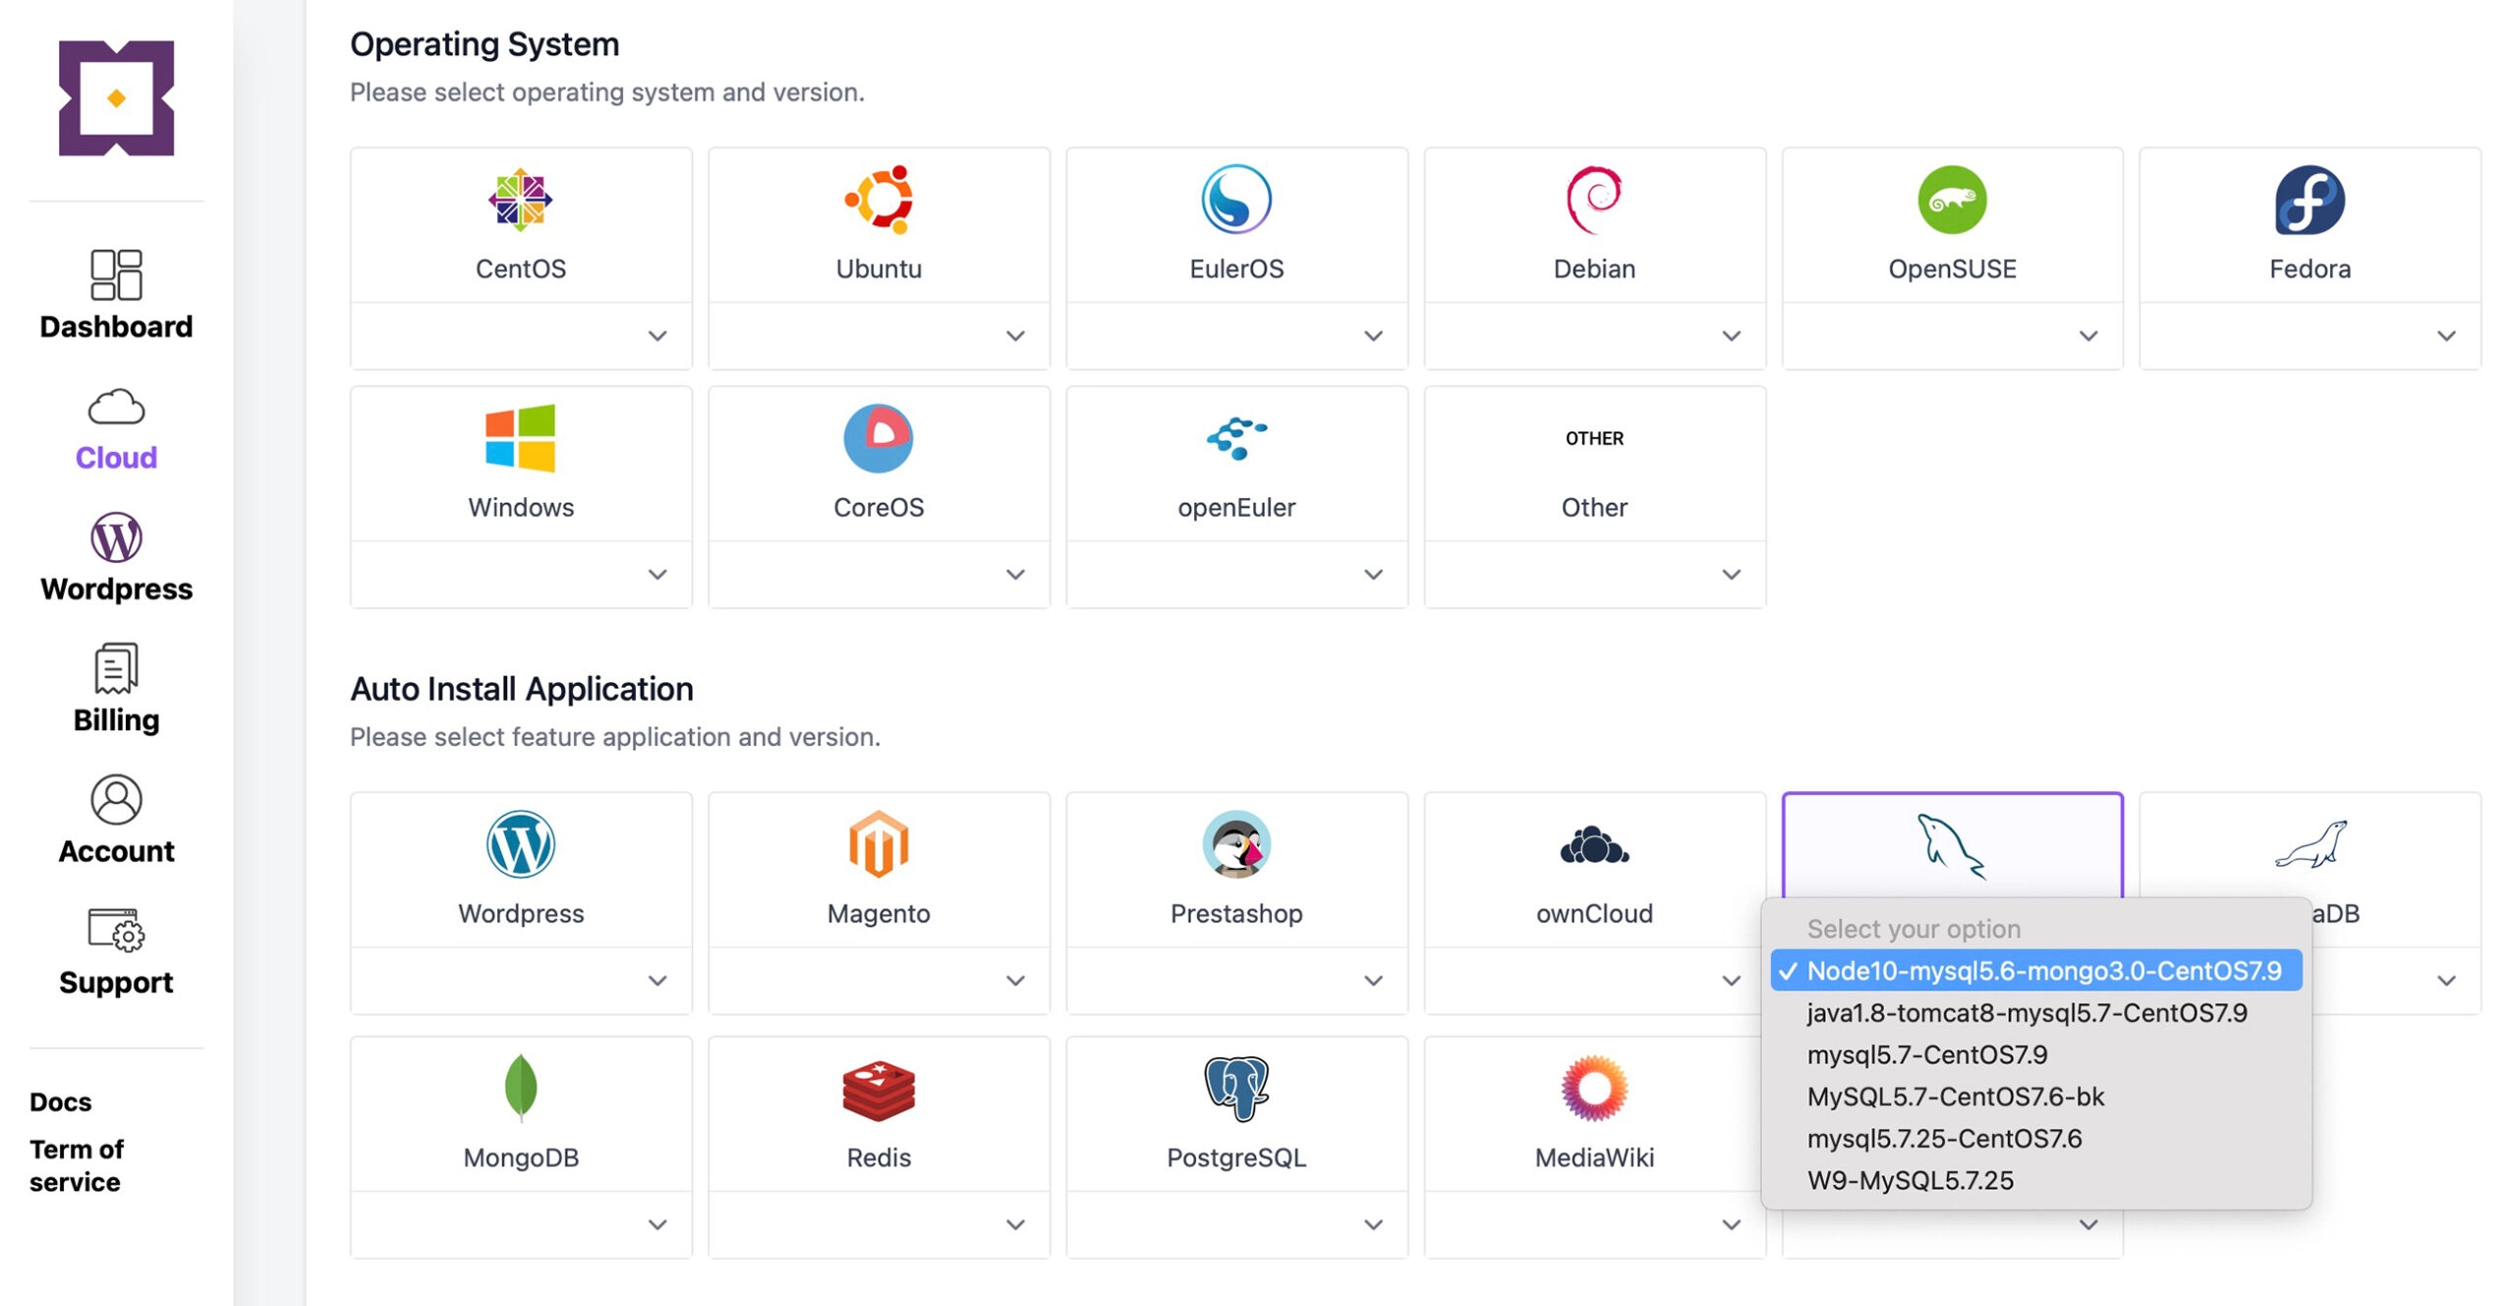Image resolution: width=2516 pixels, height=1306 pixels.
Task: Expand the Other OS version dropdown
Action: (x=1593, y=575)
